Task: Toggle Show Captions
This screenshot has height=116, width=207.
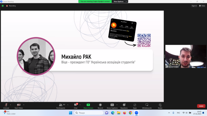Action: click(112, 106)
